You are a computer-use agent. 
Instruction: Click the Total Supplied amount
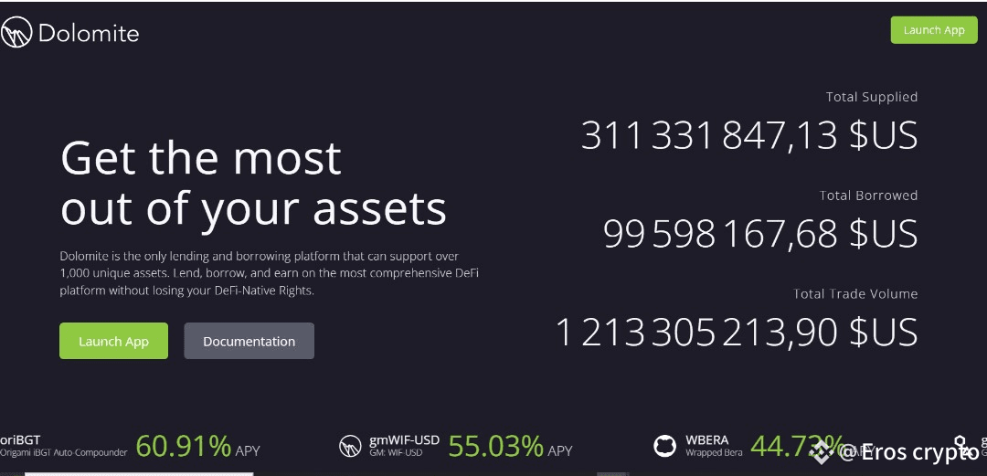pyautogui.click(x=749, y=134)
